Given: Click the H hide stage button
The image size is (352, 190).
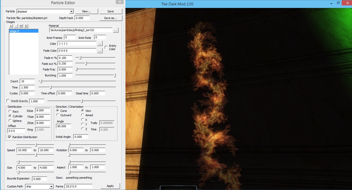Looking at the screenshot, I should tap(21, 26).
